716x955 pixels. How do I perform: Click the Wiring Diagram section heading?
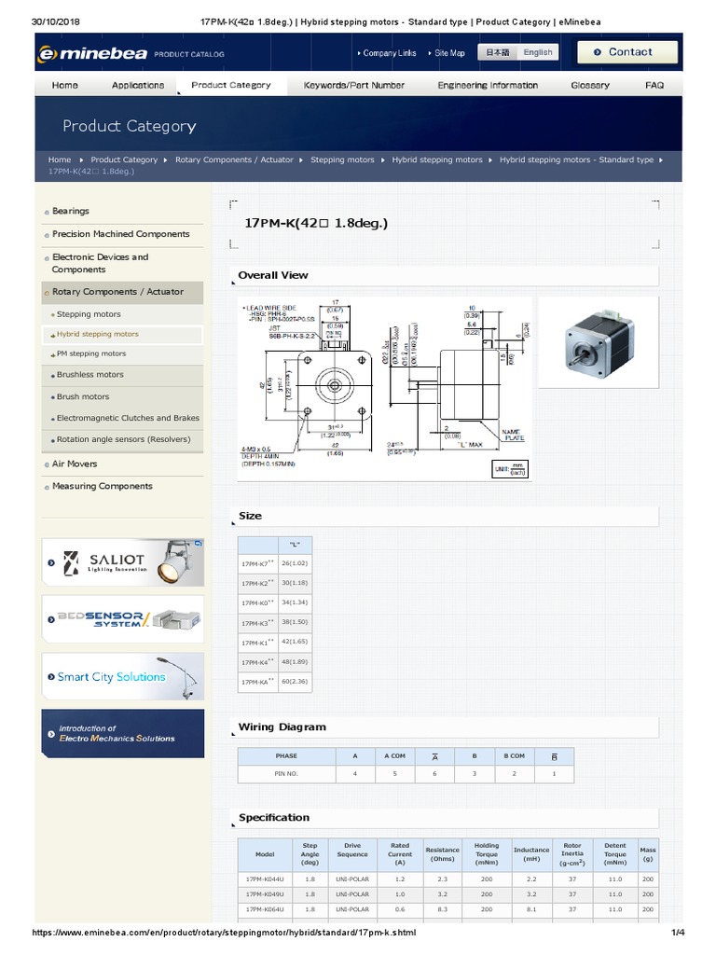click(x=282, y=727)
